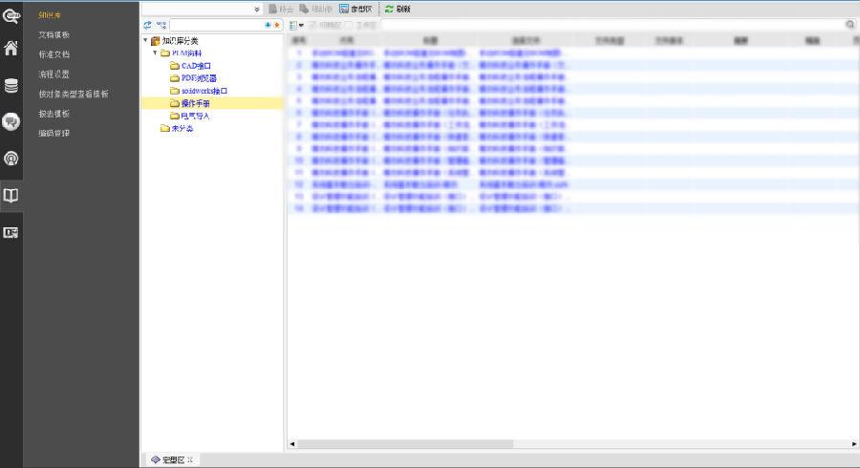Select the solidworks接口 folder
The image size is (860, 468).
coord(204,91)
